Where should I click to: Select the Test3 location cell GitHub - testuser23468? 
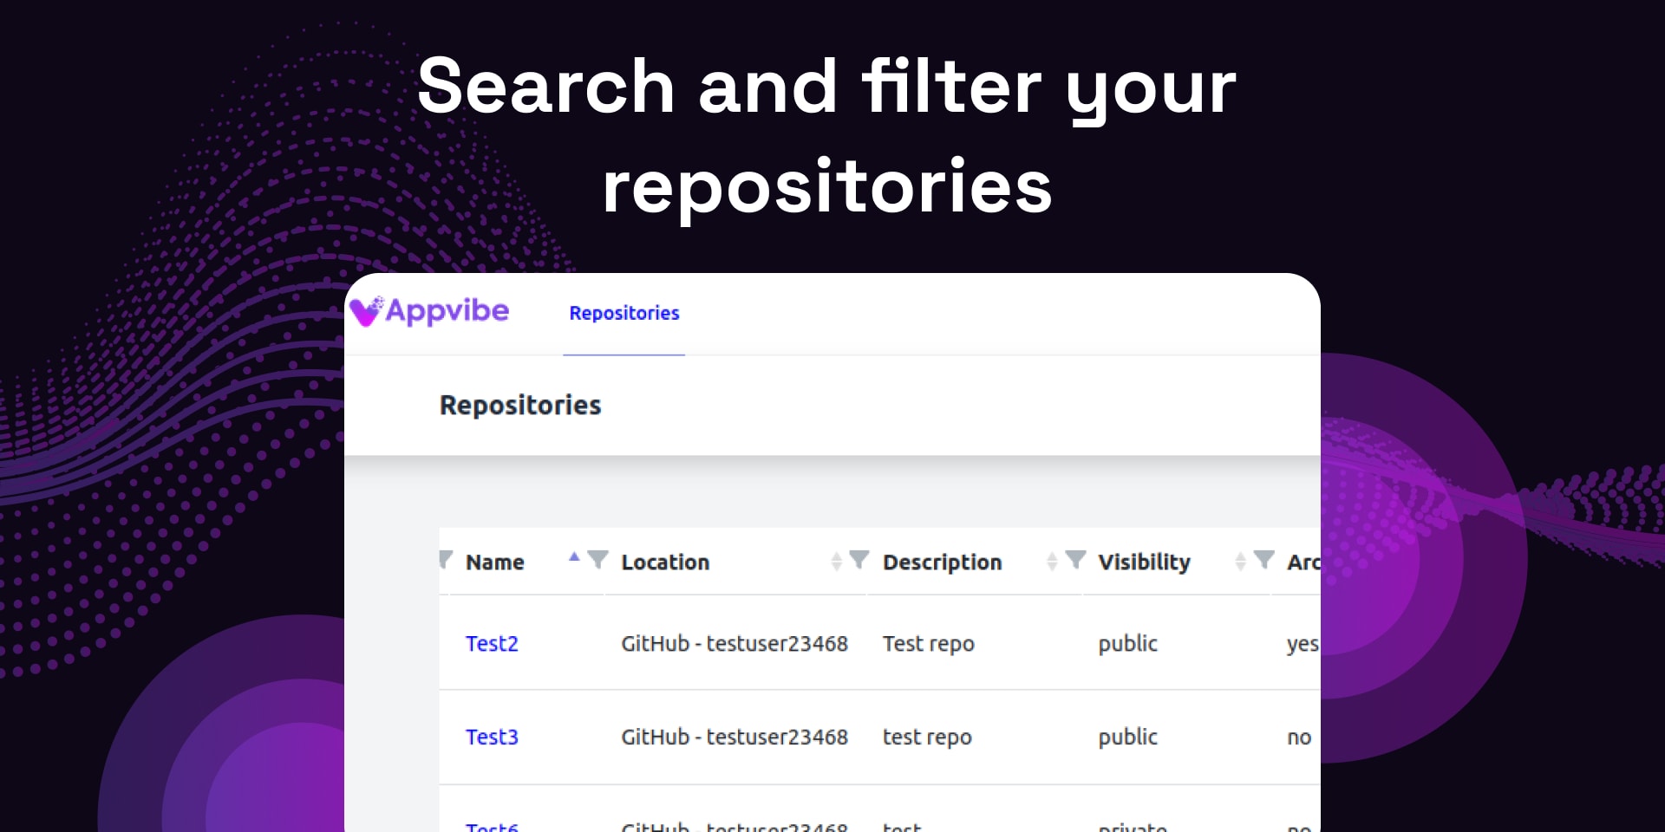[x=735, y=738]
